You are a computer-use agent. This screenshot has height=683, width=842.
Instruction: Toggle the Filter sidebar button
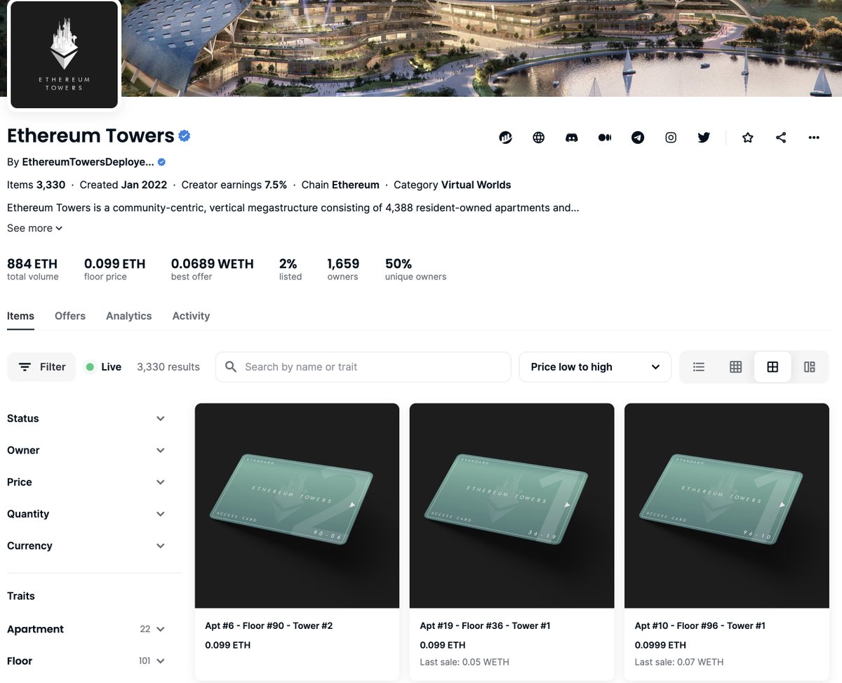click(x=41, y=367)
